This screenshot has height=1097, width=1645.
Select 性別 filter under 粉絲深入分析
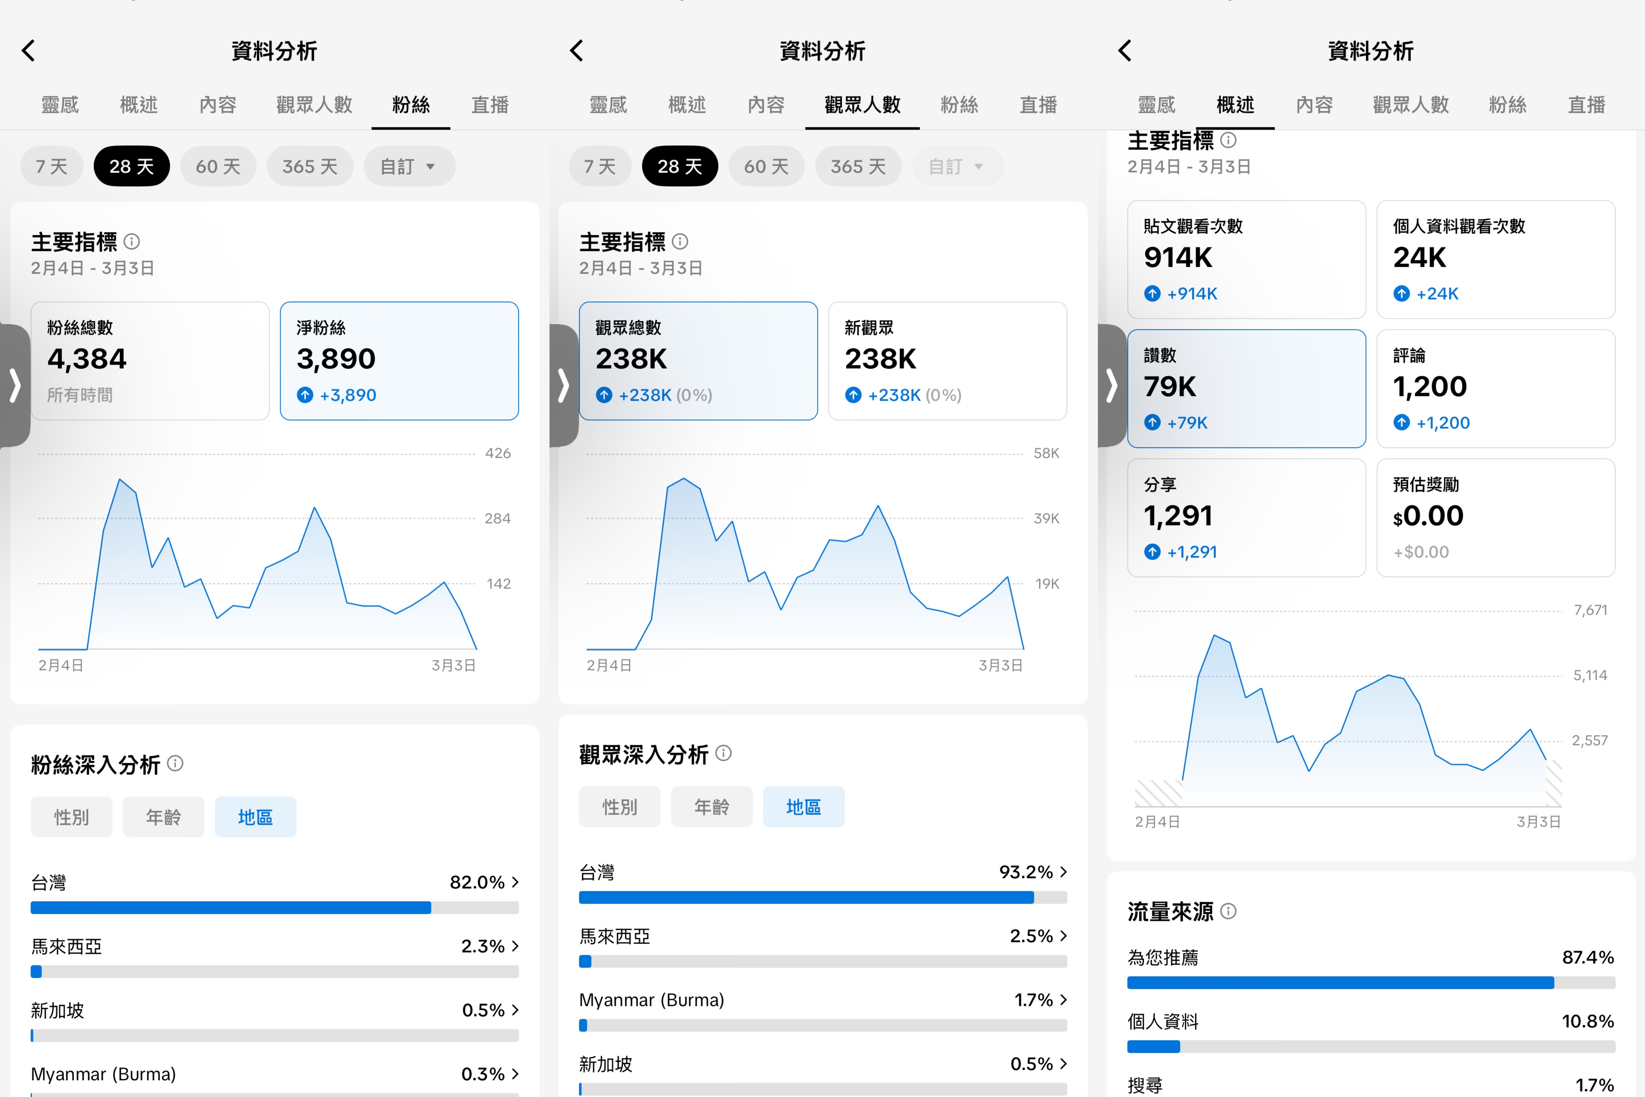click(x=71, y=817)
